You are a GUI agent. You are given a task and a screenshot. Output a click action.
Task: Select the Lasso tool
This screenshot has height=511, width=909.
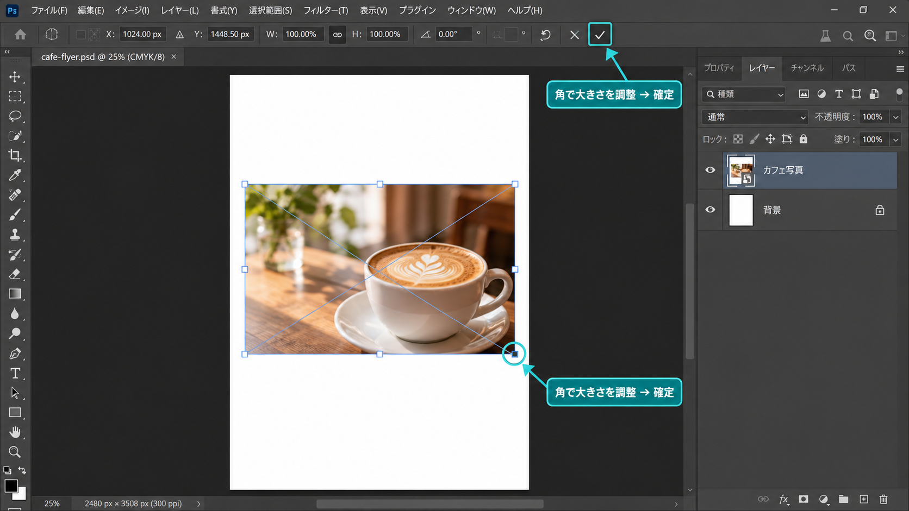pos(15,116)
